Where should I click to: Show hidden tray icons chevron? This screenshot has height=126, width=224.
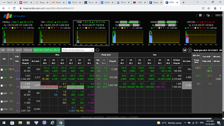pos(185,123)
